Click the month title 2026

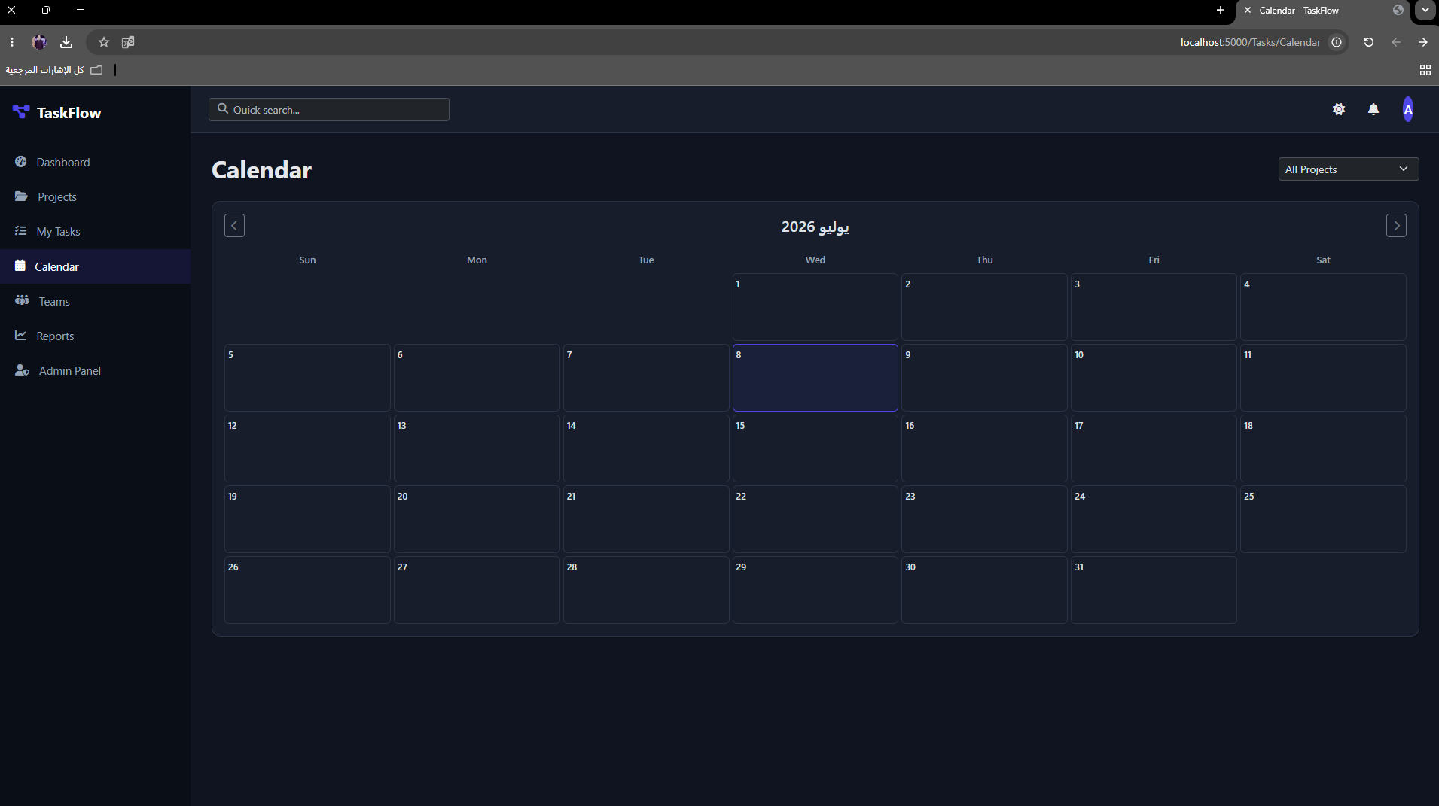click(x=816, y=227)
